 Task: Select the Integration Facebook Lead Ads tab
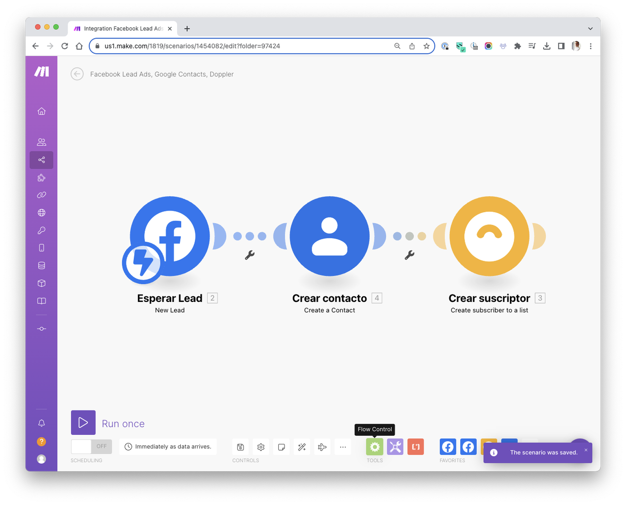(x=123, y=29)
